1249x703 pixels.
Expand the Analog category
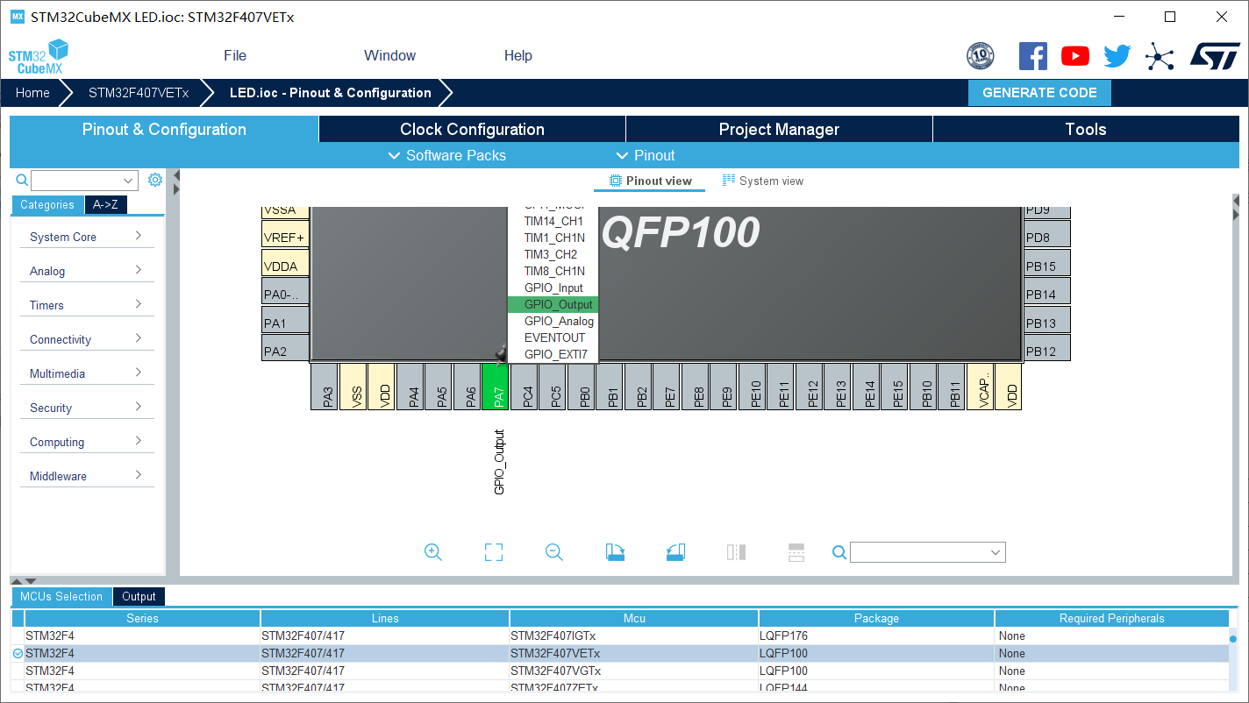(x=86, y=271)
